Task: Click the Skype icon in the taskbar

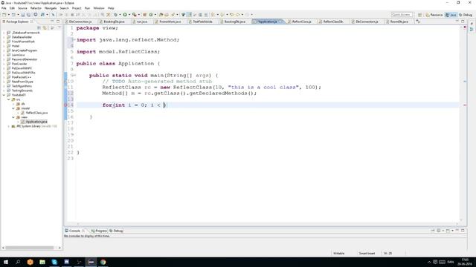Action: 54,262
